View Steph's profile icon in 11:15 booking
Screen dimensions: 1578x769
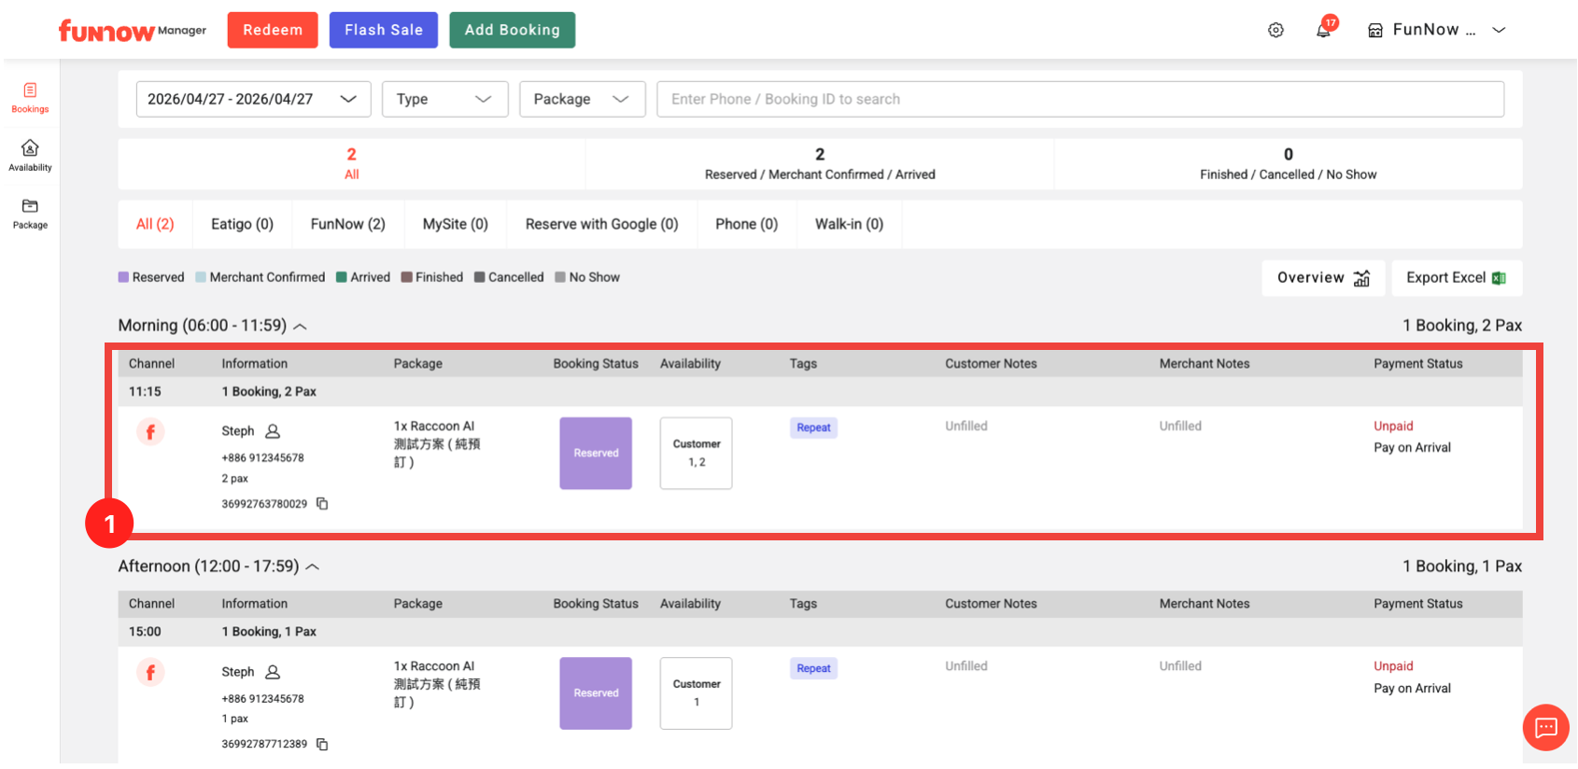pyautogui.click(x=273, y=431)
